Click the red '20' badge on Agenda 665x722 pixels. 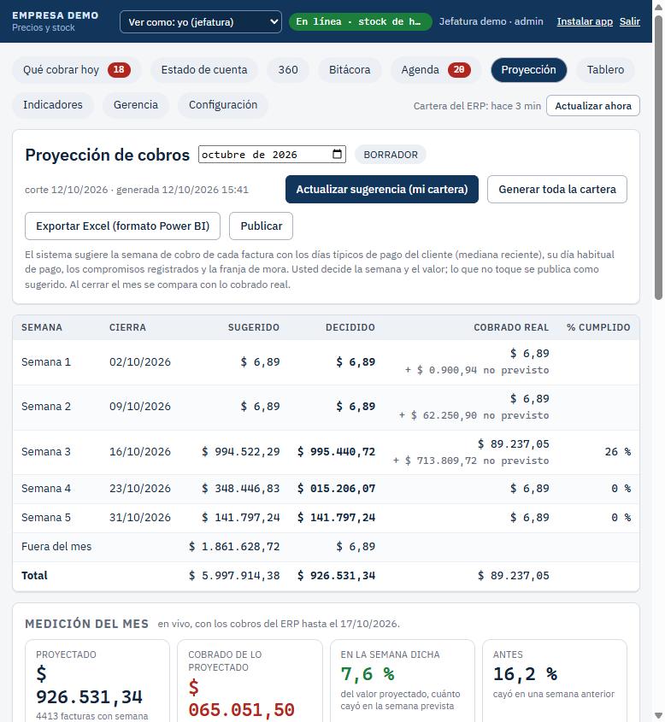pos(459,70)
